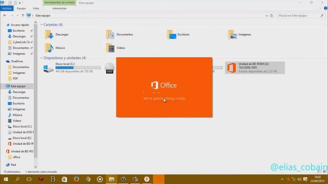Open the Archivo menu

[x=7, y=8]
